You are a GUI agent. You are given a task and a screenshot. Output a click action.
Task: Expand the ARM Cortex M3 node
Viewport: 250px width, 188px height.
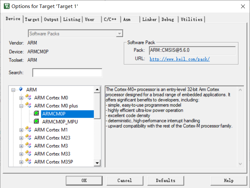click(x=21, y=146)
